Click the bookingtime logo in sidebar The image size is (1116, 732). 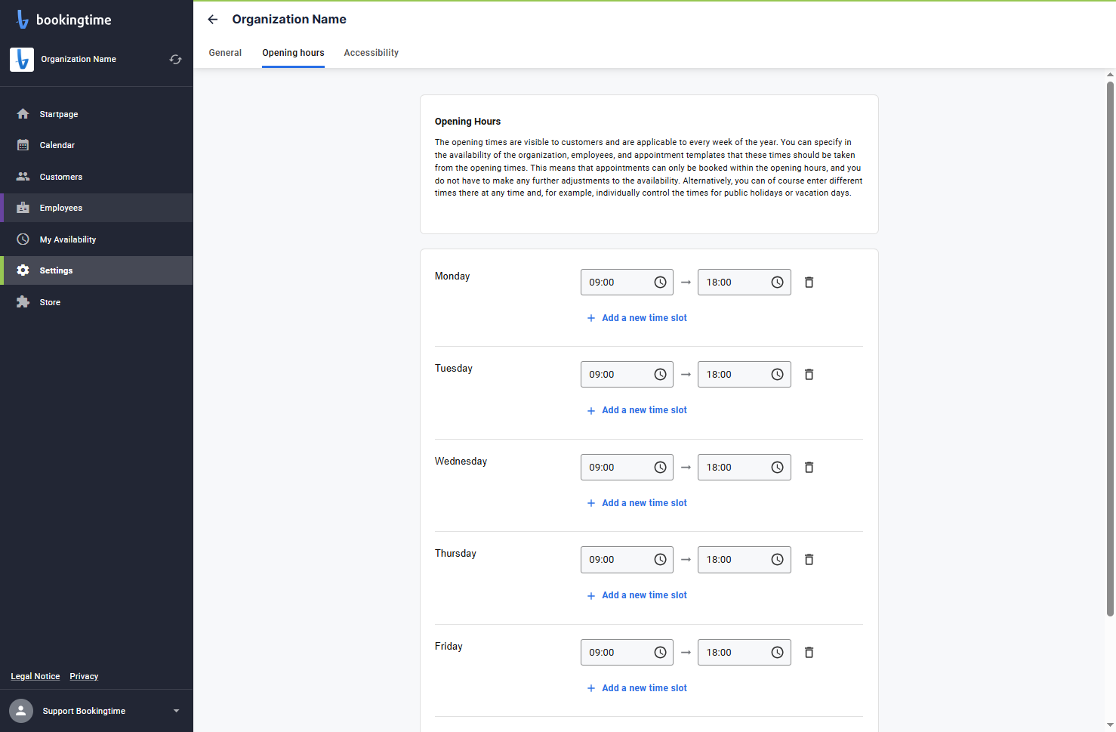pos(64,20)
